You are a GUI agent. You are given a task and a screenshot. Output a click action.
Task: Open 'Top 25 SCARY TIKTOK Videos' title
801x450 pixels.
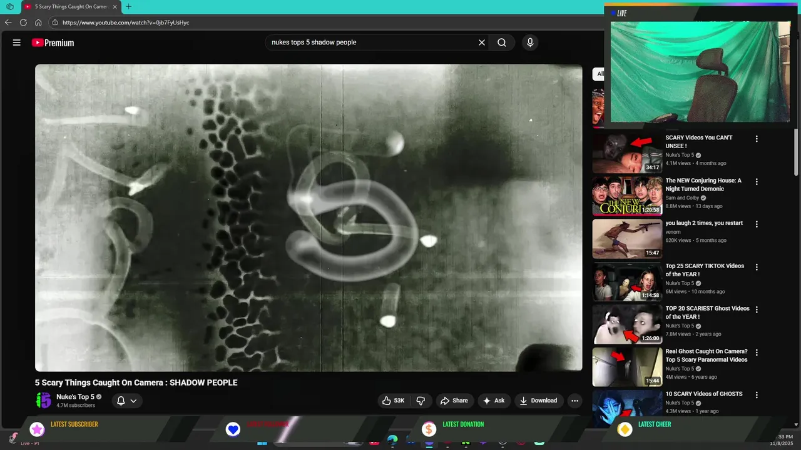tap(705, 270)
